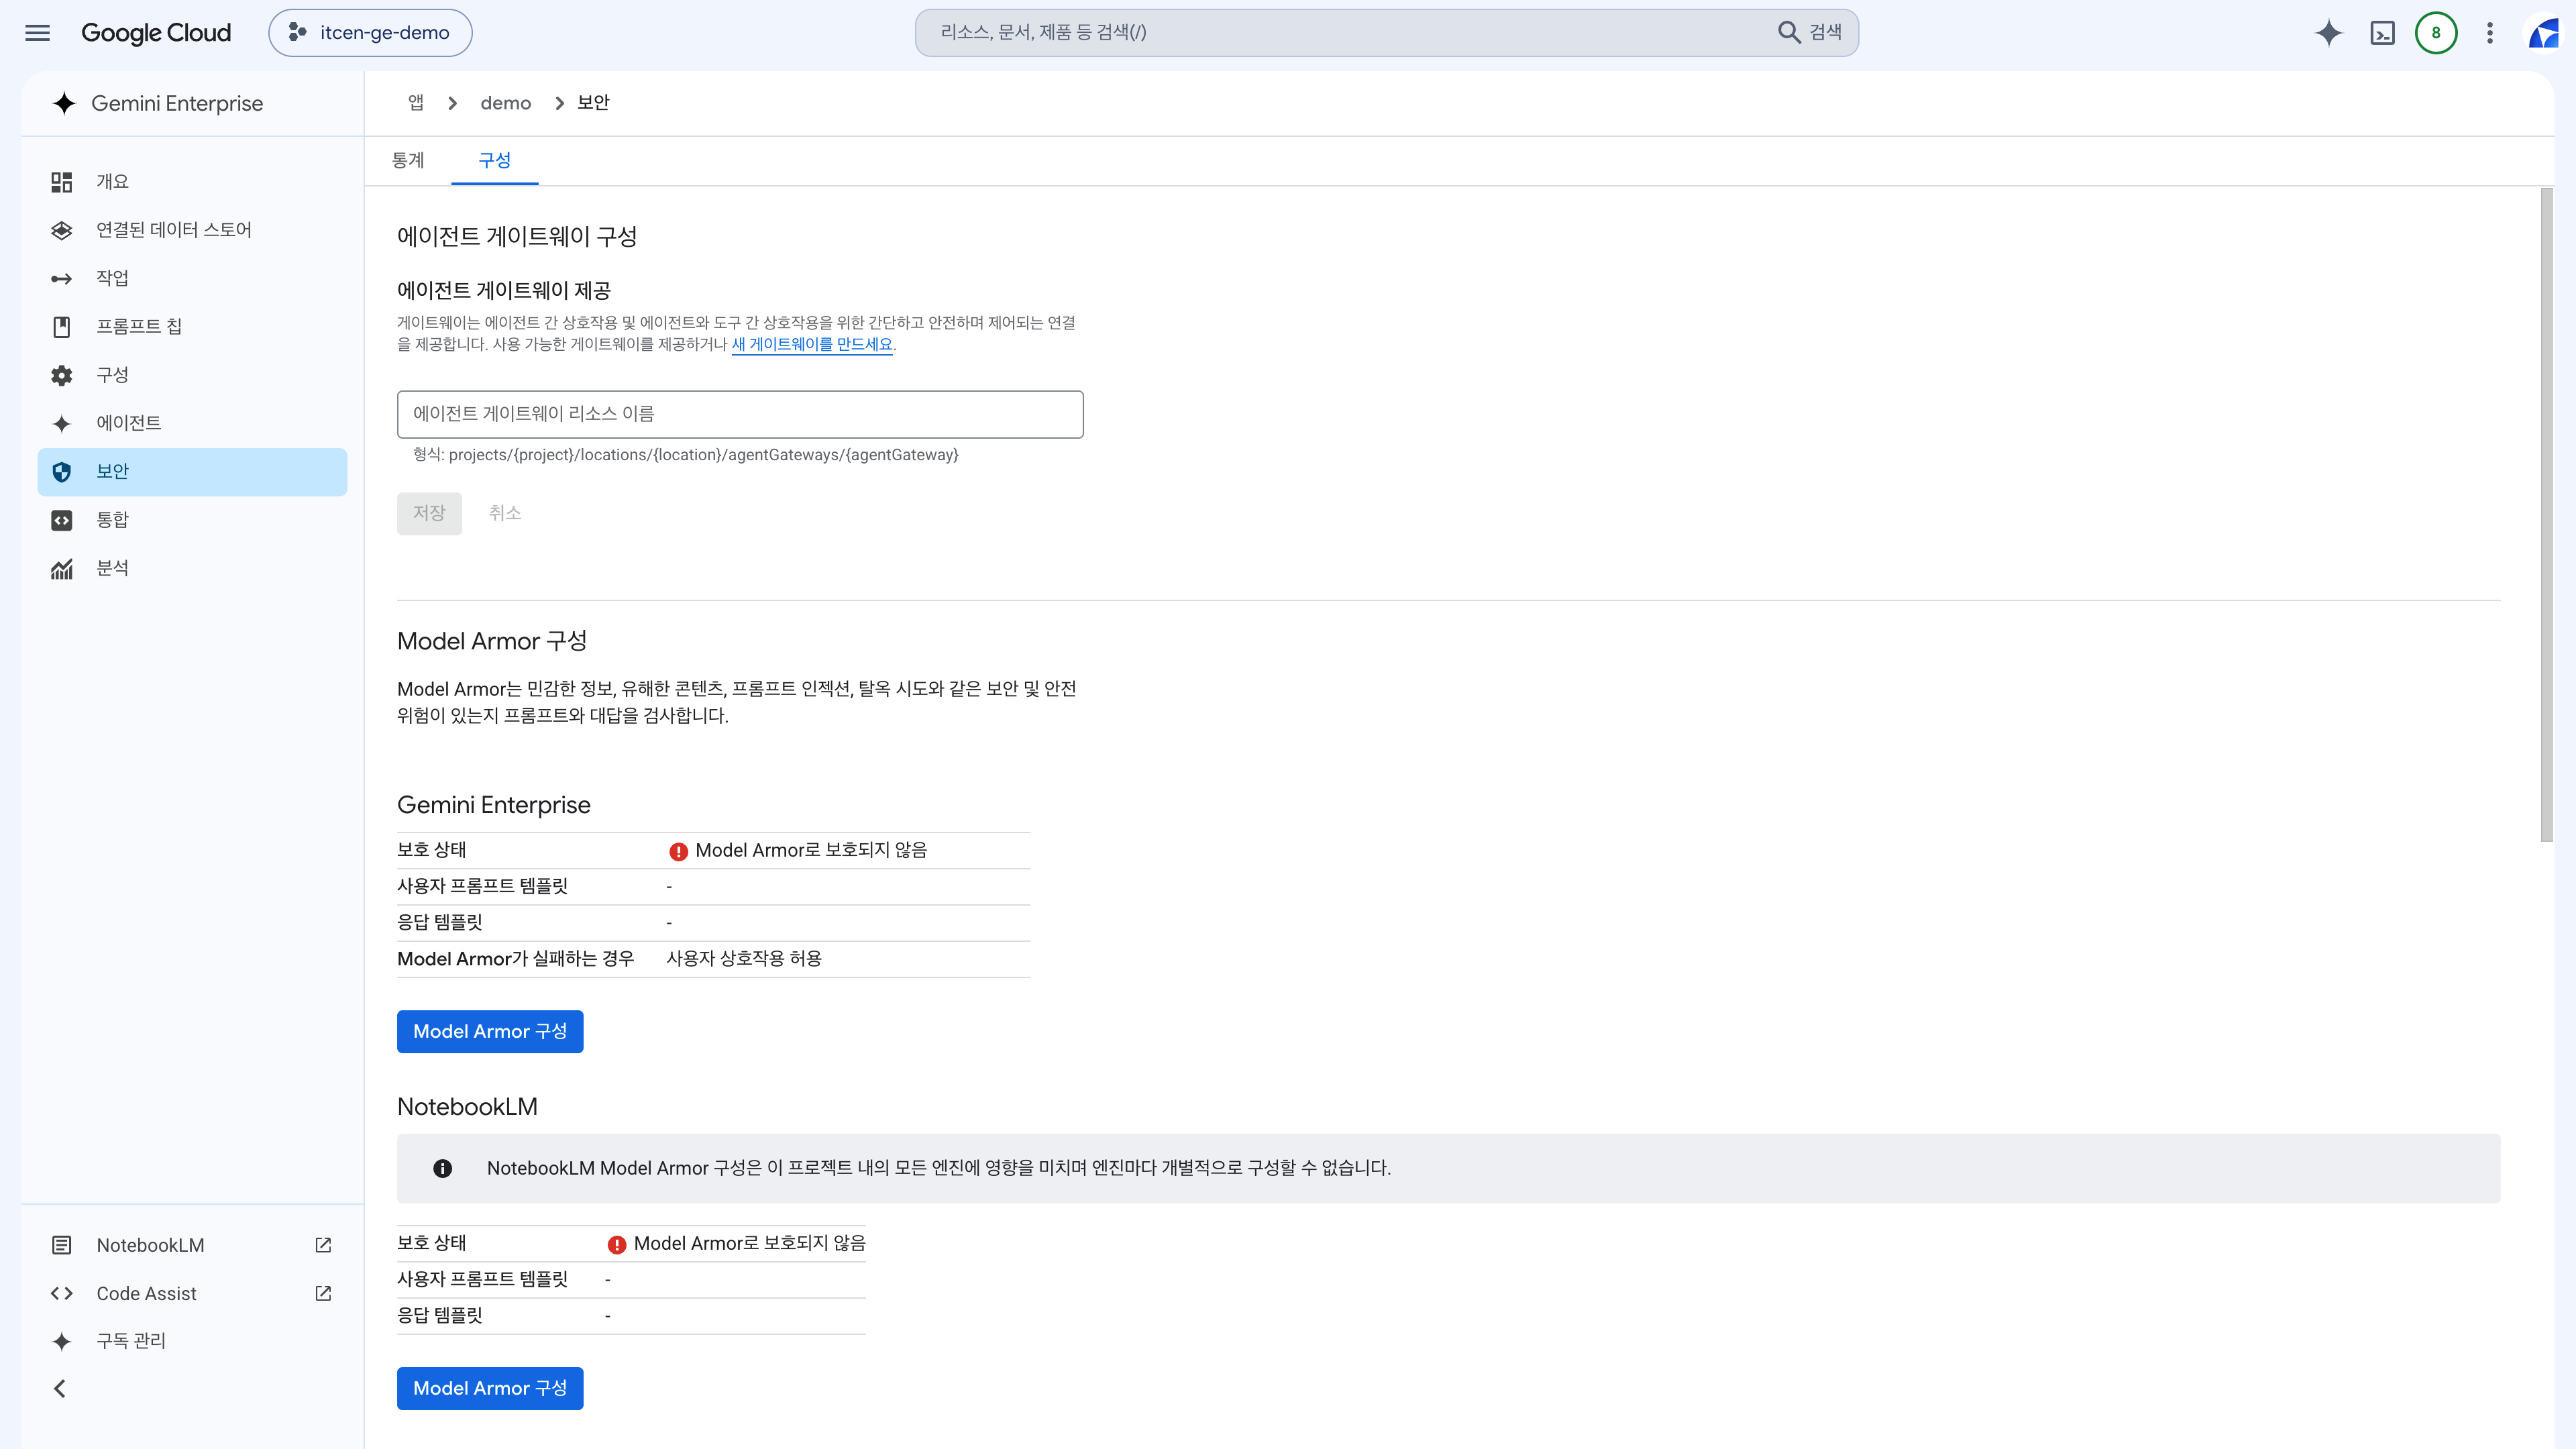Viewport: 2576px width, 1449px height.
Task: Click the Model Armor가 실패하는 경우 label
Action: [x=516, y=959]
